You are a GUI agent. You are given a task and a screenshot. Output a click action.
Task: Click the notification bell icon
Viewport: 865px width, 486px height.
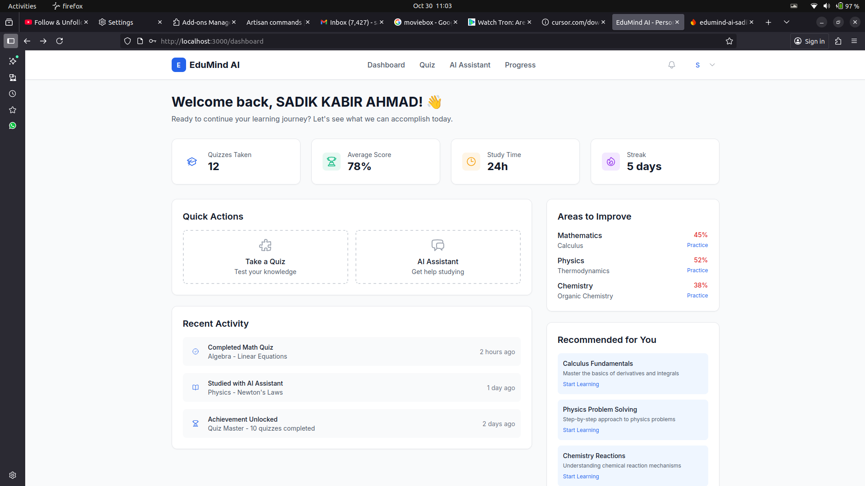coord(671,65)
